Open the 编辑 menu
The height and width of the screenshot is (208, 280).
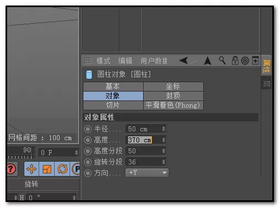[x=125, y=61]
